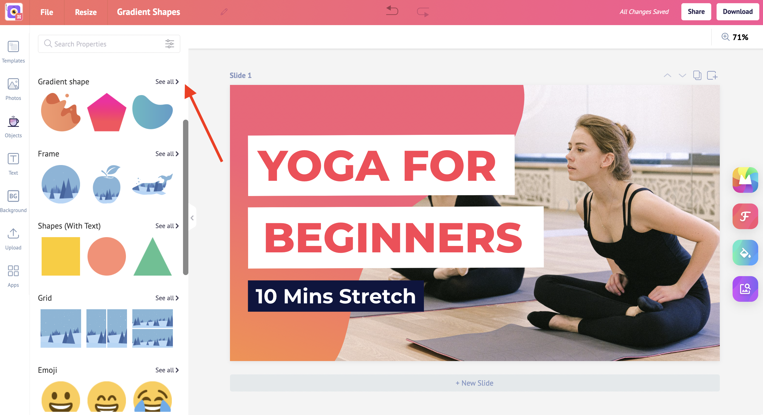Image resolution: width=763 pixels, height=415 pixels.
Task: Click the Templates panel icon
Action: (x=14, y=50)
